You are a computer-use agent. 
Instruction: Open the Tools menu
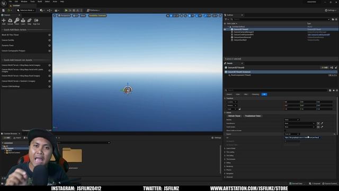[x=32, y=2]
